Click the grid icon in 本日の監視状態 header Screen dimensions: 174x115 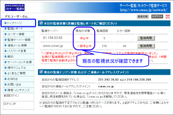[x=41, y=23]
